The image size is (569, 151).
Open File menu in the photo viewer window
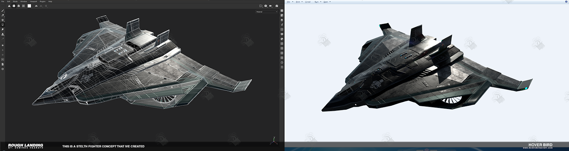[288, 2]
